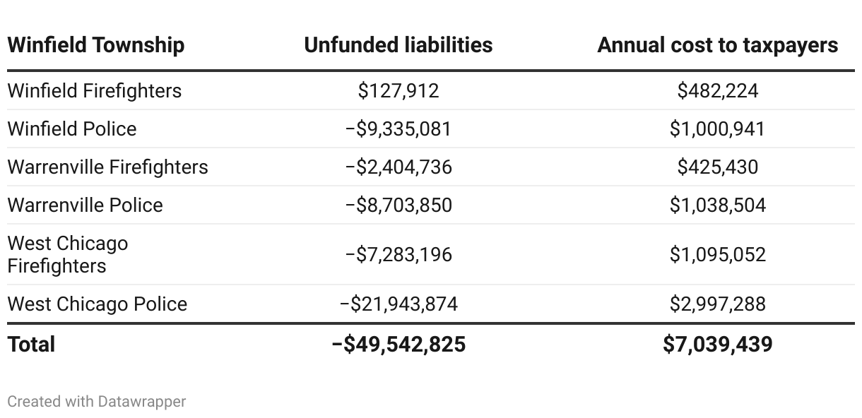Viewport: 862px width, 418px height.
Task: Click the West Chicago Police label
Action: [98, 304]
